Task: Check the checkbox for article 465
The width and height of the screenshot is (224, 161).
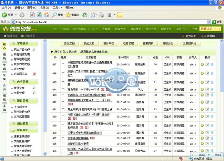Action: pos(63,151)
